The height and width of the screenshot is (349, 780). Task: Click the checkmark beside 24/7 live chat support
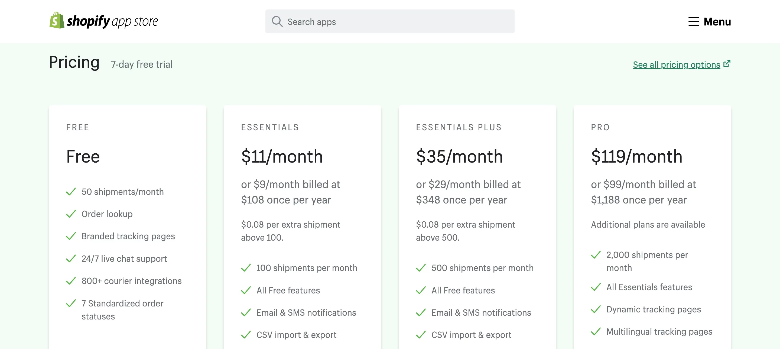[70, 258]
